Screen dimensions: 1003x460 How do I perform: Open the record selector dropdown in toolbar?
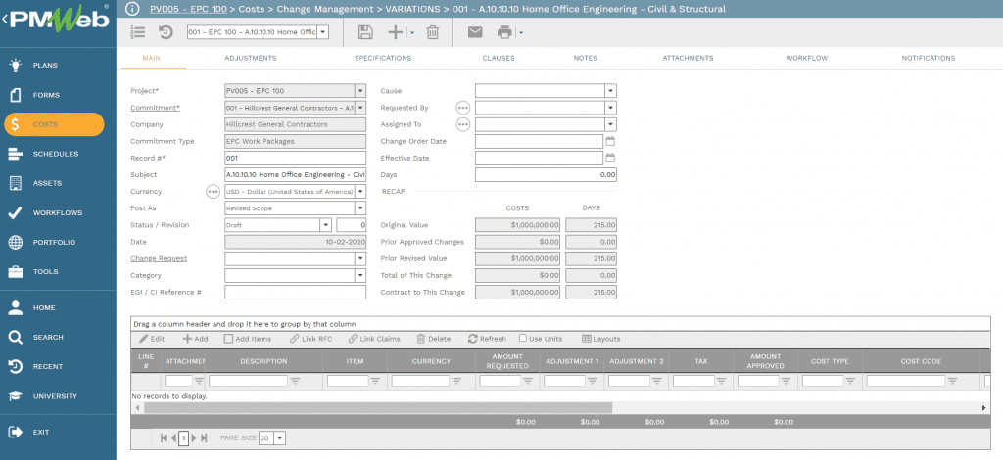322,32
